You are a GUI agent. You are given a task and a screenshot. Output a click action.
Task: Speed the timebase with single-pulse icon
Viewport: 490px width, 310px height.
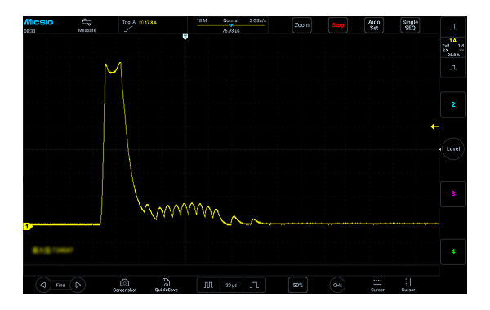254,285
